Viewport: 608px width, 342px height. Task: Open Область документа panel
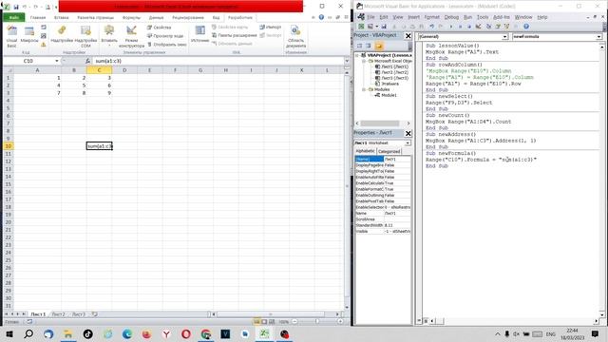[295, 36]
